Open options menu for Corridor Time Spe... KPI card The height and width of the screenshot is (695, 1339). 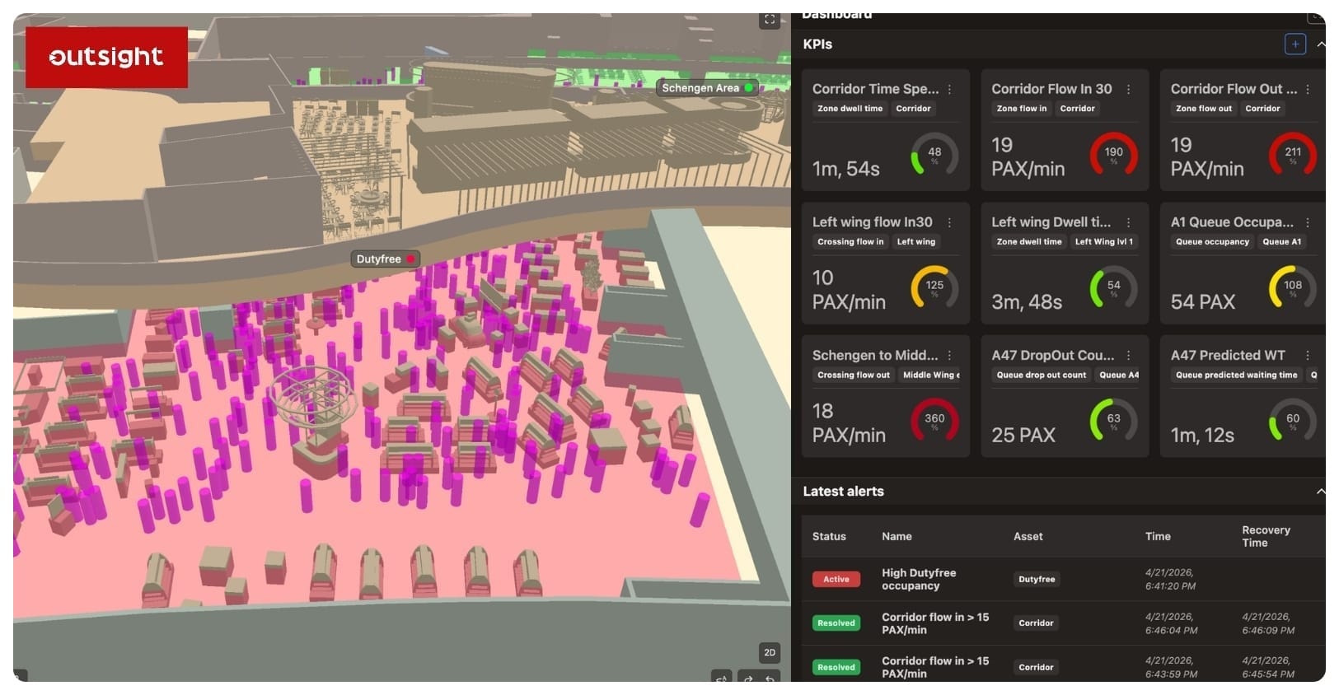949,89
